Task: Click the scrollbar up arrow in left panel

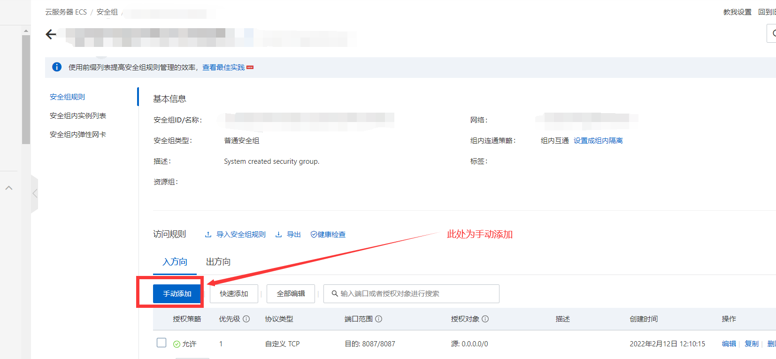Action: click(x=26, y=31)
